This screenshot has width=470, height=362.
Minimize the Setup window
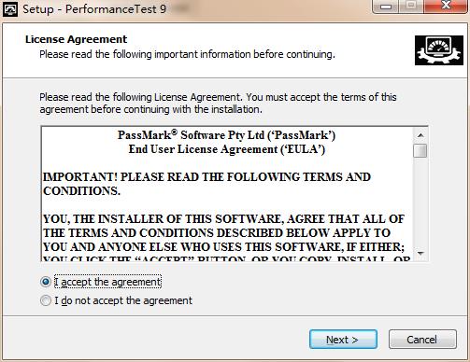[x=386, y=7]
